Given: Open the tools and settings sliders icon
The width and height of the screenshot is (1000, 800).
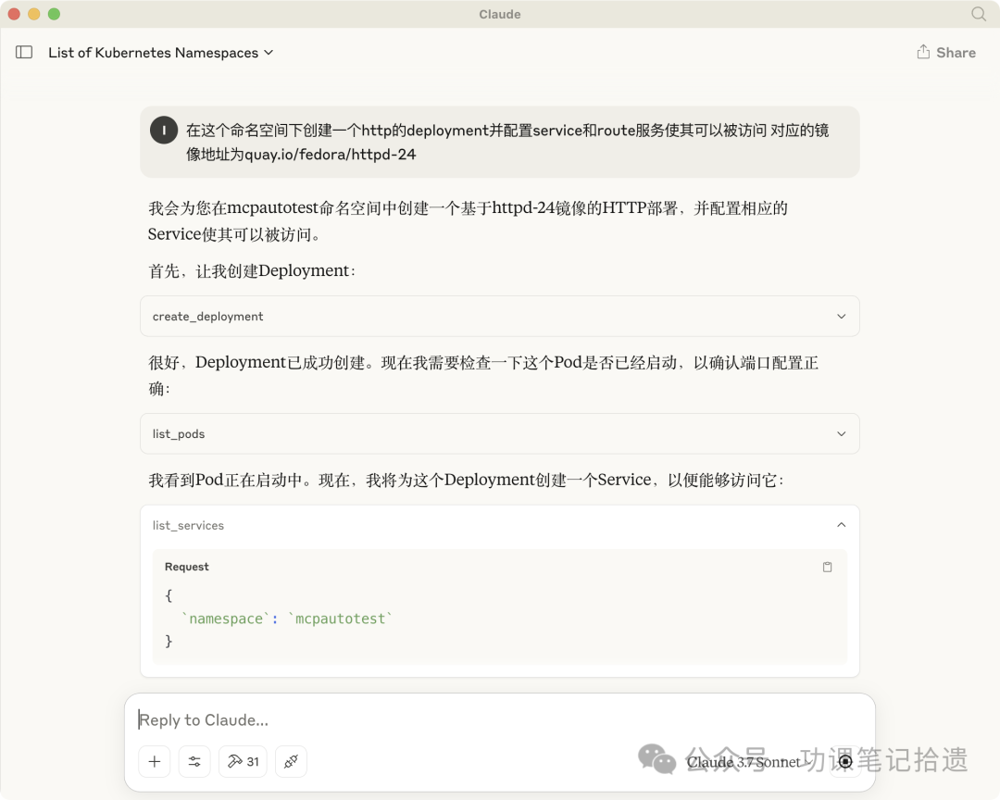Looking at the screenshot, I should 194,761.
